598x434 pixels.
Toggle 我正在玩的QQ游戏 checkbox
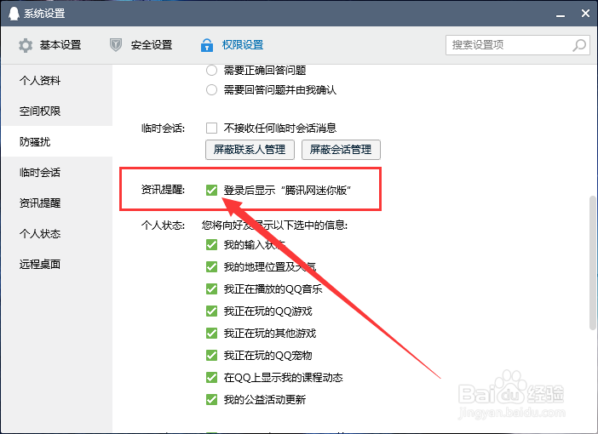[x=211, y=311]
